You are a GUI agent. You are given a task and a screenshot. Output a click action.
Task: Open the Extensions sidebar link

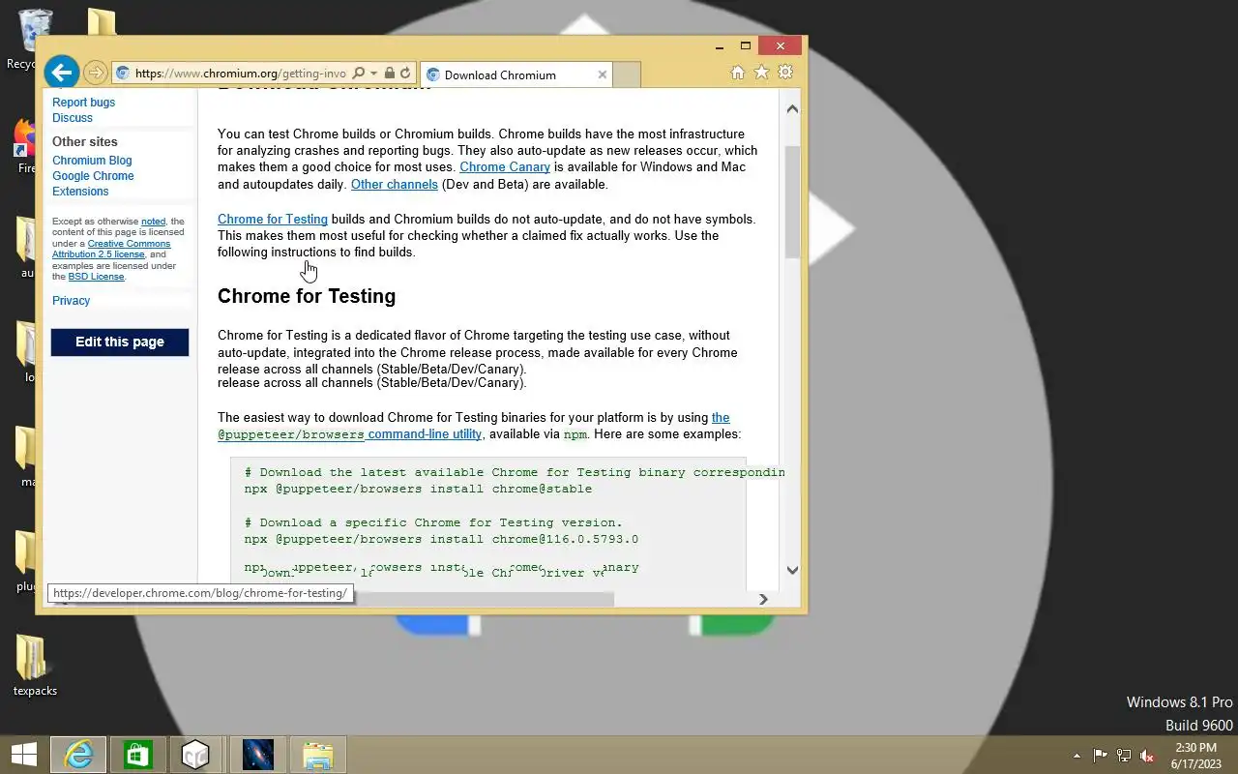coord(80,192)
